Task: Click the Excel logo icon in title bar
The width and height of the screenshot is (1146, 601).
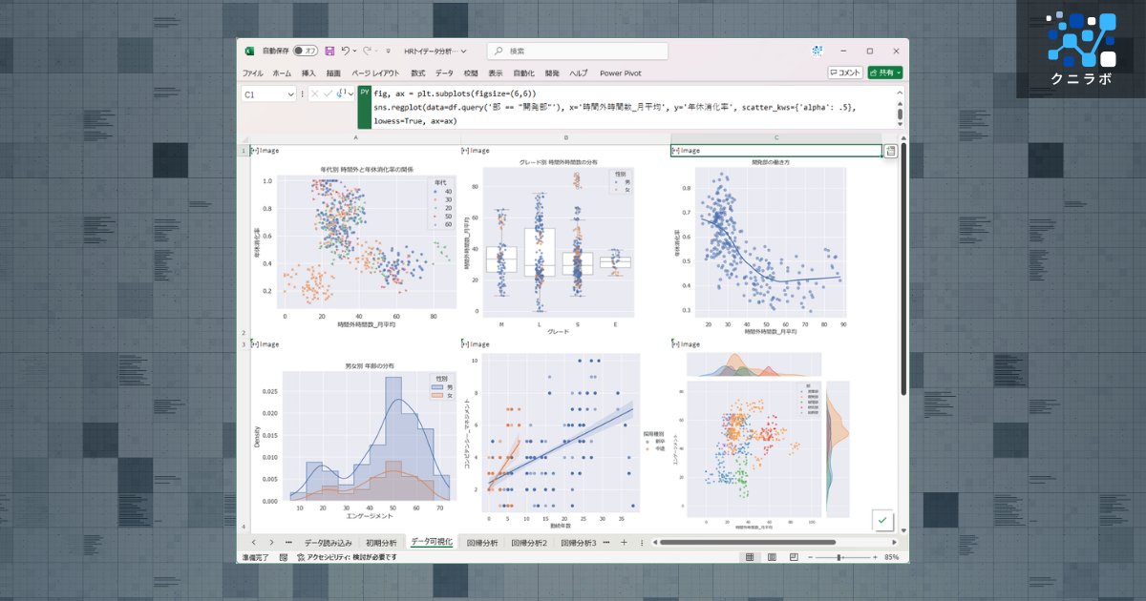Action: pyautogui.click(x=248, y=51)
